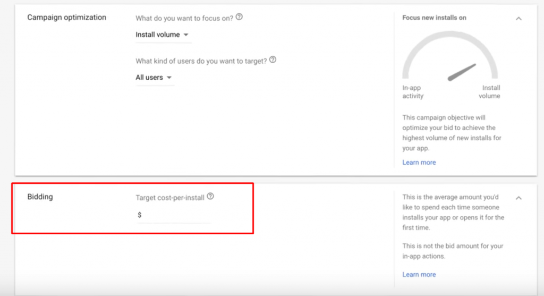Open help icon beside Target cost-per-install

click(x=210, y=197)
